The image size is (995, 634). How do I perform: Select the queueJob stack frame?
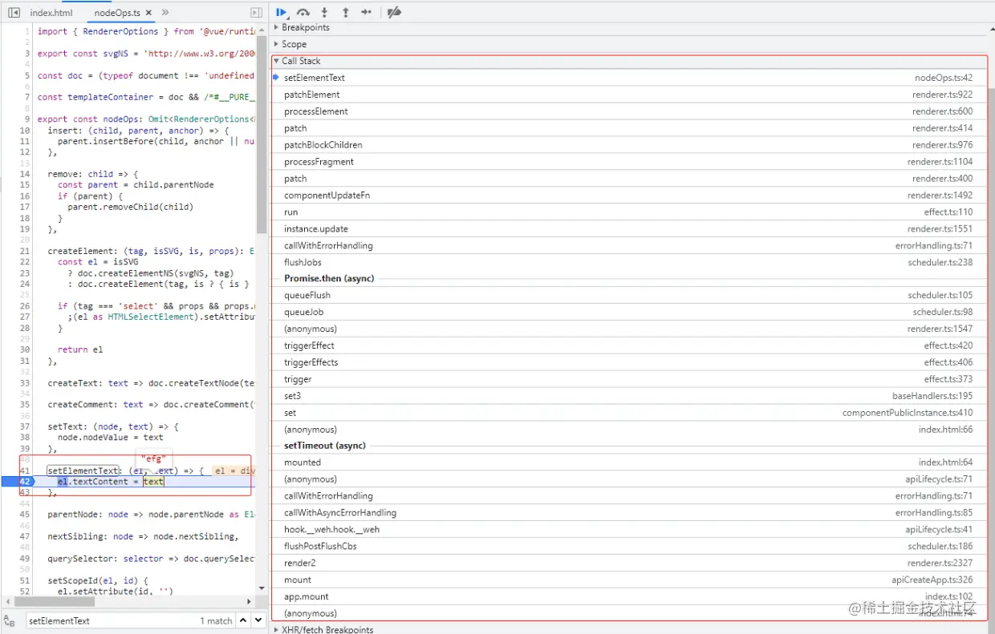[x=630, y=313]
